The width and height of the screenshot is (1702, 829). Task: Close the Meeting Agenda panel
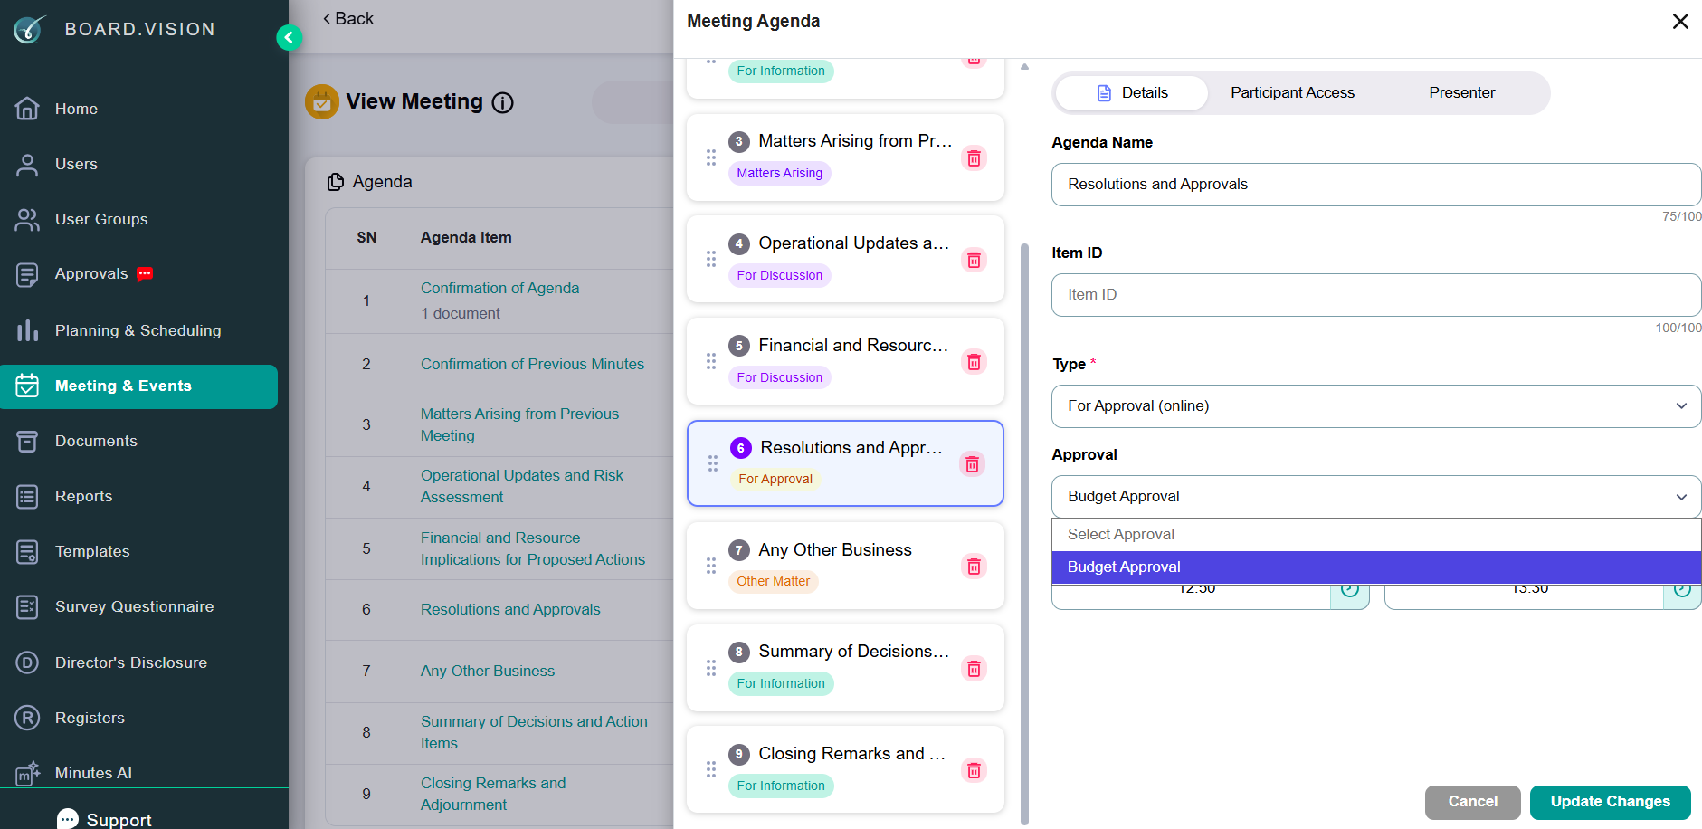pyautogui.click(x=1680, y=21)
